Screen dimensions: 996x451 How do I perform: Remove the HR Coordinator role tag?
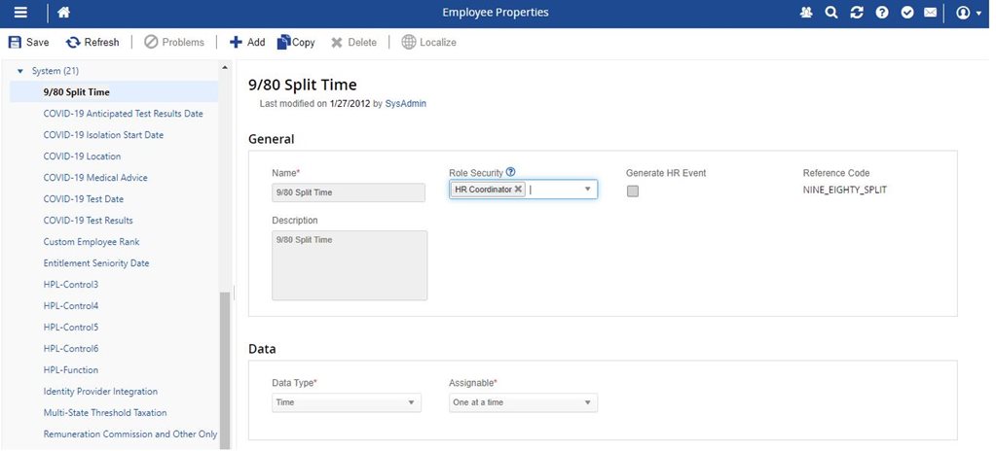coord(518,189)
